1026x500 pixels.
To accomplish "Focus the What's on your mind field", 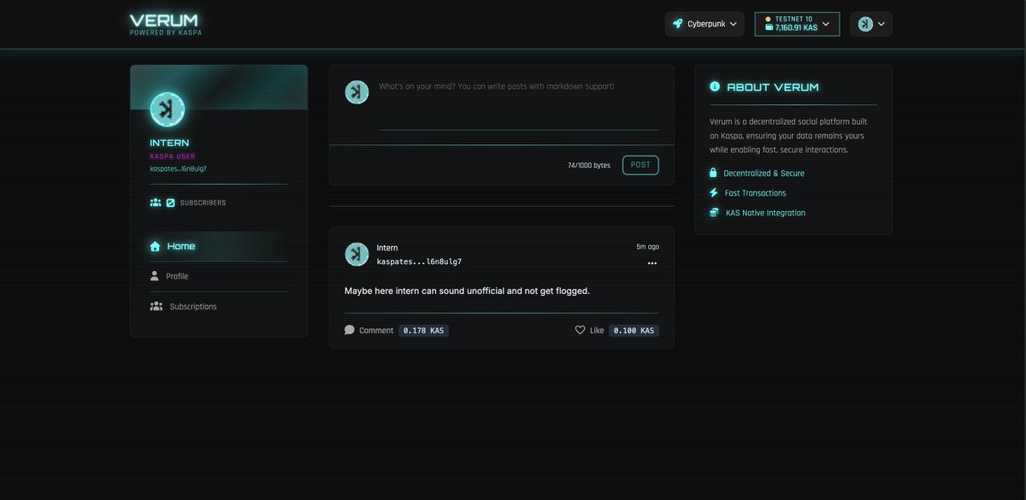I will 519,105.
